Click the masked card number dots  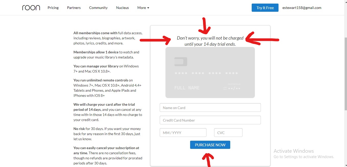206,73
